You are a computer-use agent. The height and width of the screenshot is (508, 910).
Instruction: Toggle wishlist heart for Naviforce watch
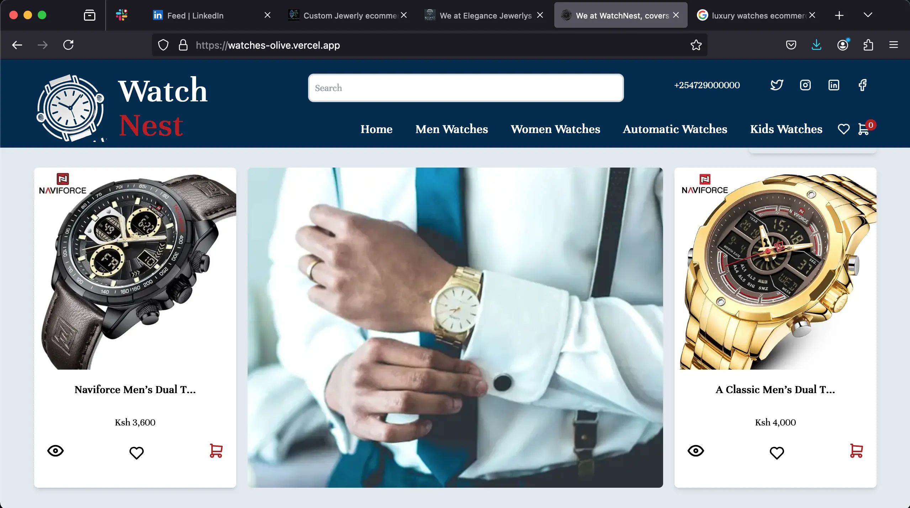[136, 452]
